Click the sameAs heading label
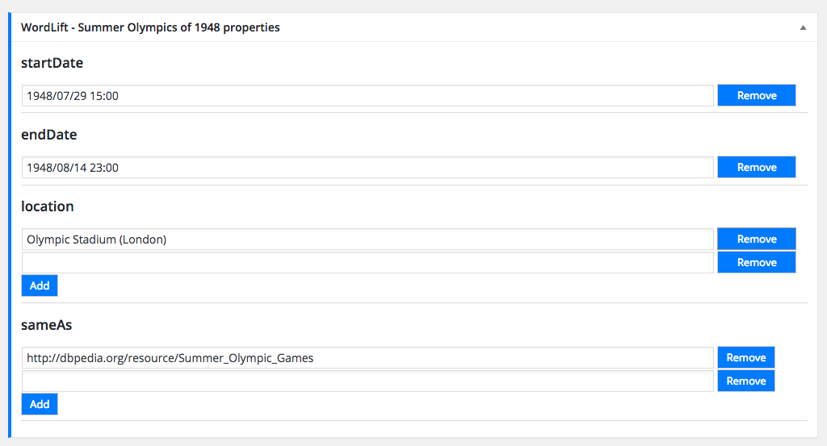Screen dimensions: 827x446 47,325
